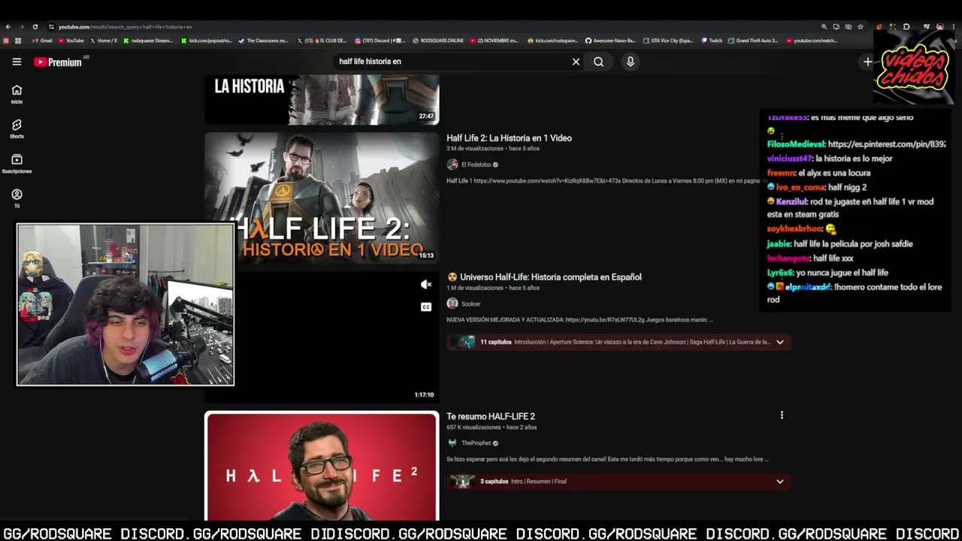This screenshot has height=541, width=962.
Task: Open the Discord bookmark
Action: (x=380, y=41)
